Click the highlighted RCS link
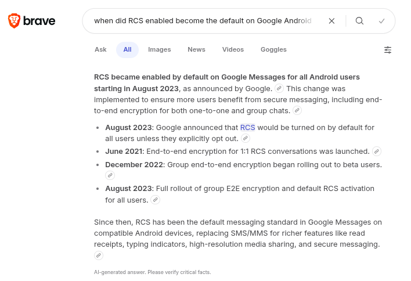The height and width of the screenshot is (281, 411). pos(247,128)
